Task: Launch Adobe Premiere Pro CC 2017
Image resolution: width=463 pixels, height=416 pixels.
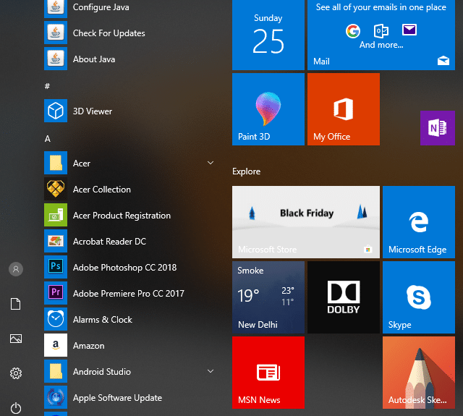Action: [x=128, y=294]
